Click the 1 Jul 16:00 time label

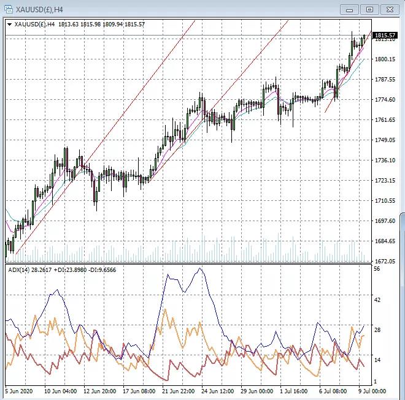294,391
